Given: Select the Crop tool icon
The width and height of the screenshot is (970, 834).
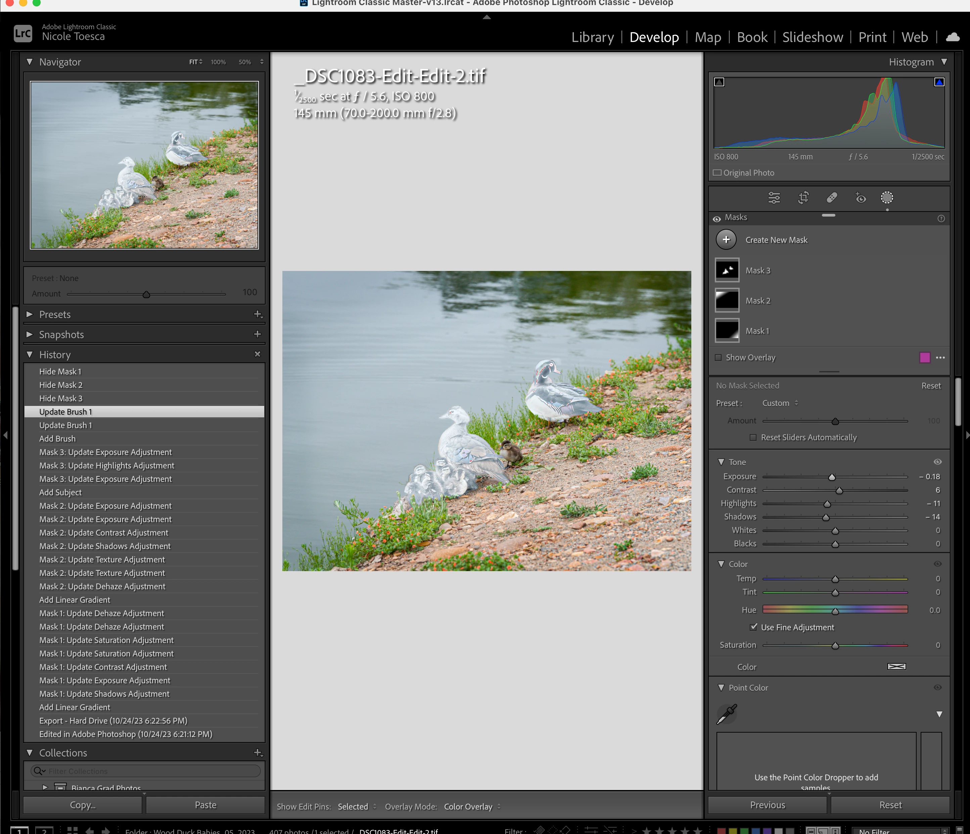Looking at the screenshot, I should [x=803, y=197].
